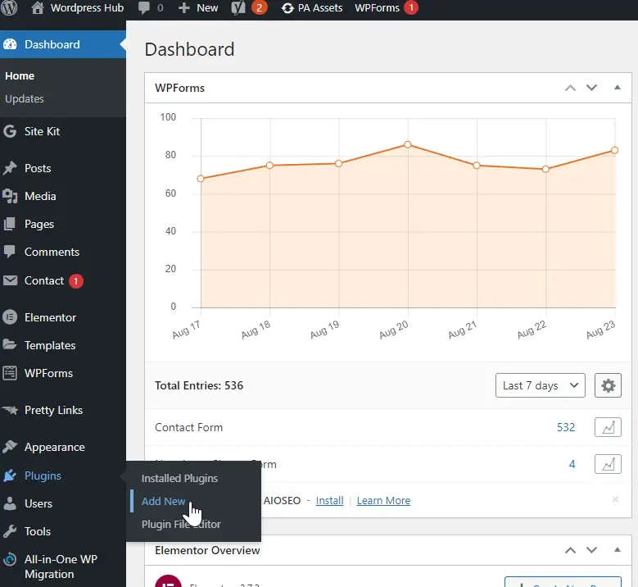638x587 pixels.
Task: Open Pretty Links menu
Action: pos(63,410)
